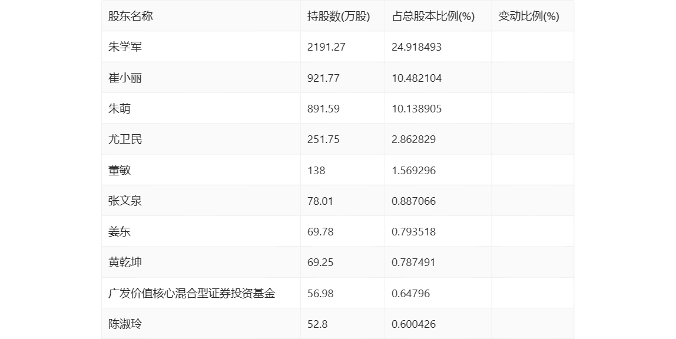Select shareholder name 董敏
The height and width of the screenshot is (339, 676).
[119, 170]
